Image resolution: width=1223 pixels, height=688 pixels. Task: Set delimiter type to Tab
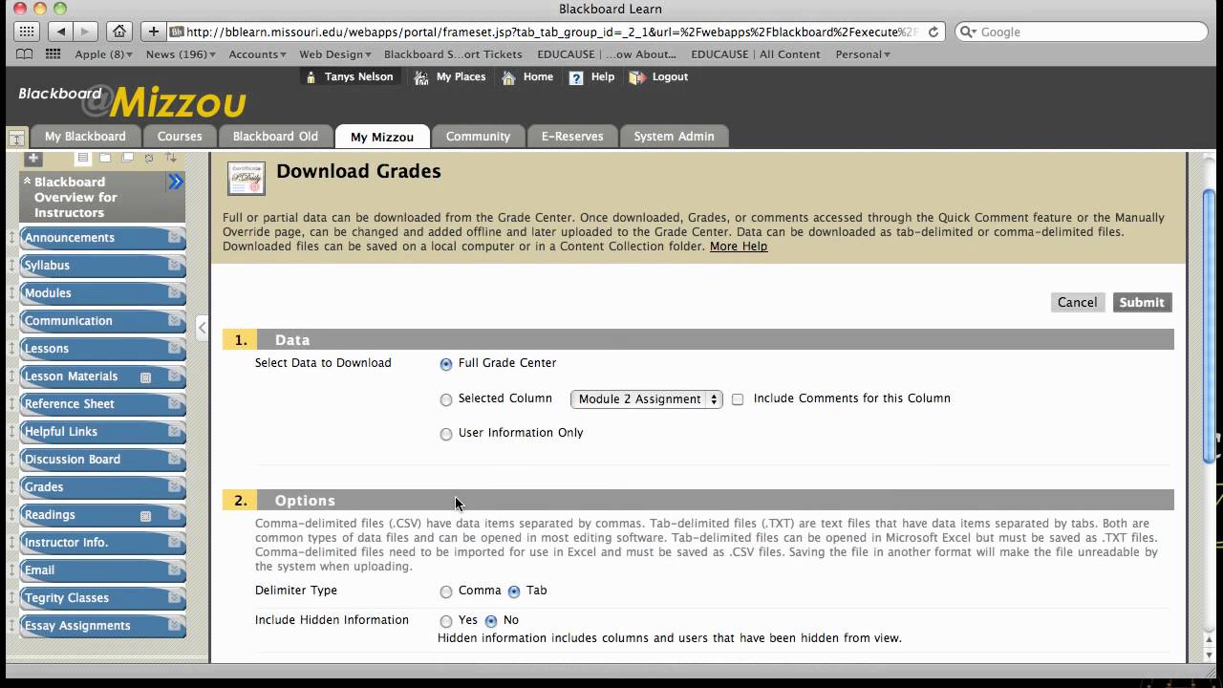pyautogui.click(x=514, y=591)
